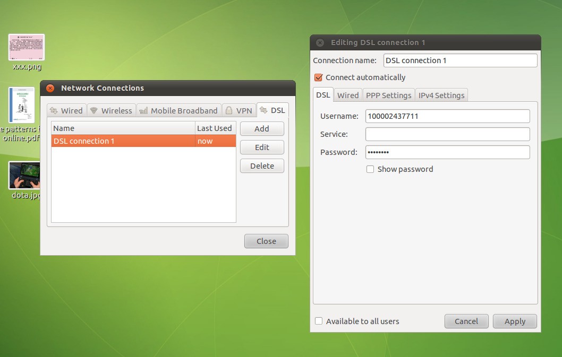Open the IPv4 Settings tab
This screenshot has height=357, width=562.
coord(441,95)
